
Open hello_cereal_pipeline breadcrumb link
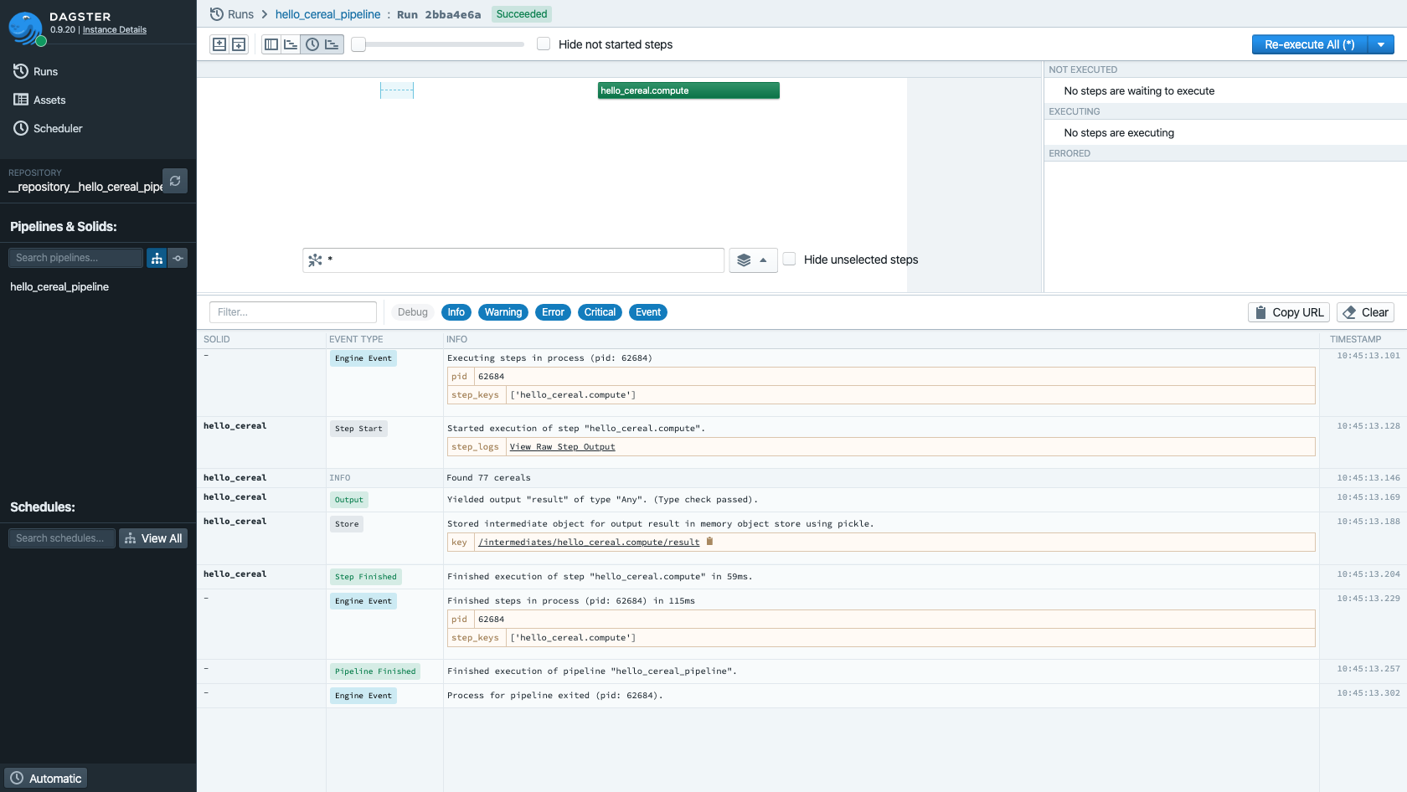point(327,14)
